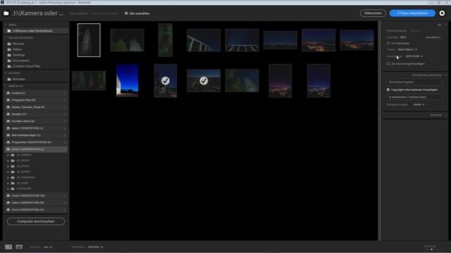Select the Programm Files (D:) drive
The height and width of the screenshot is (253, 451).
tap(36, 100)
